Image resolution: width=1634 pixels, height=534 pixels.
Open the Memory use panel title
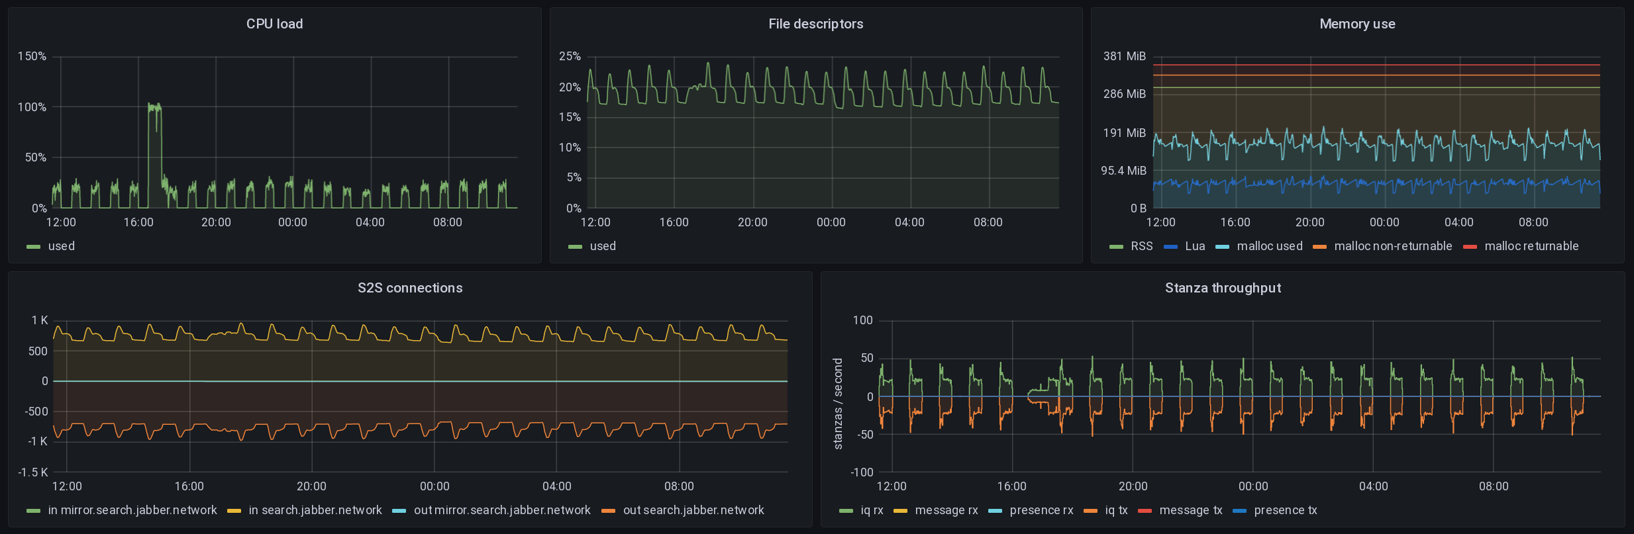tap(1357, 24)
